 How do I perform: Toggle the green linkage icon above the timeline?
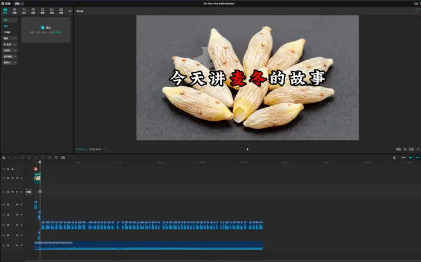click(x=417, y=158)
